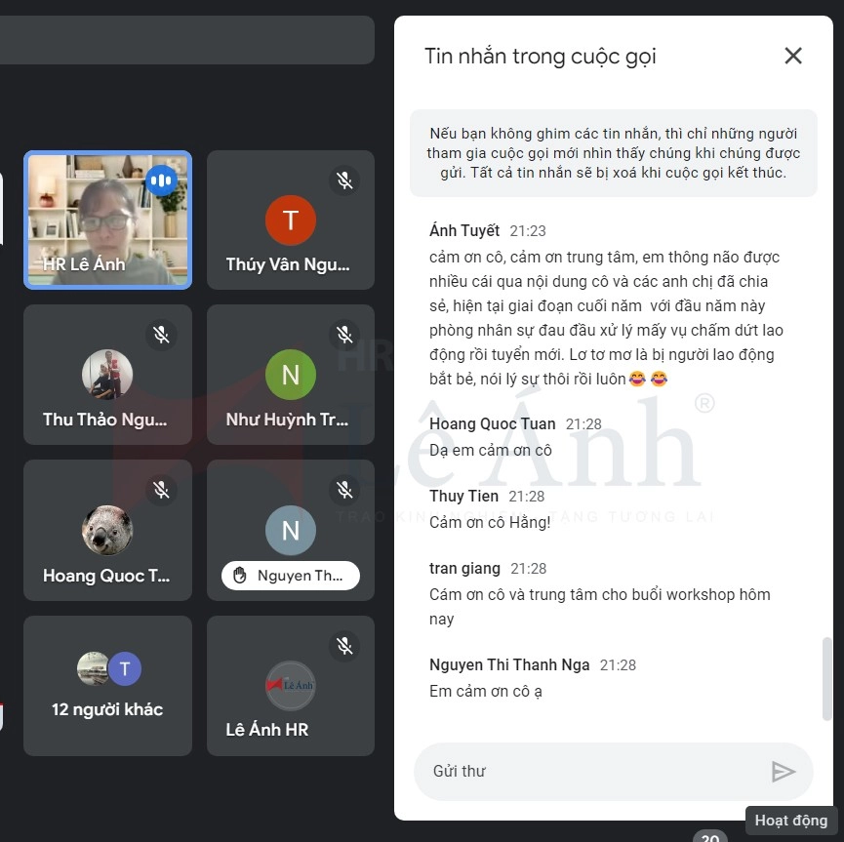Click the speaking indicator on HR Lê Ánh video
The width and height of the screenshot is (844, 842).
(x=161, y=180)
